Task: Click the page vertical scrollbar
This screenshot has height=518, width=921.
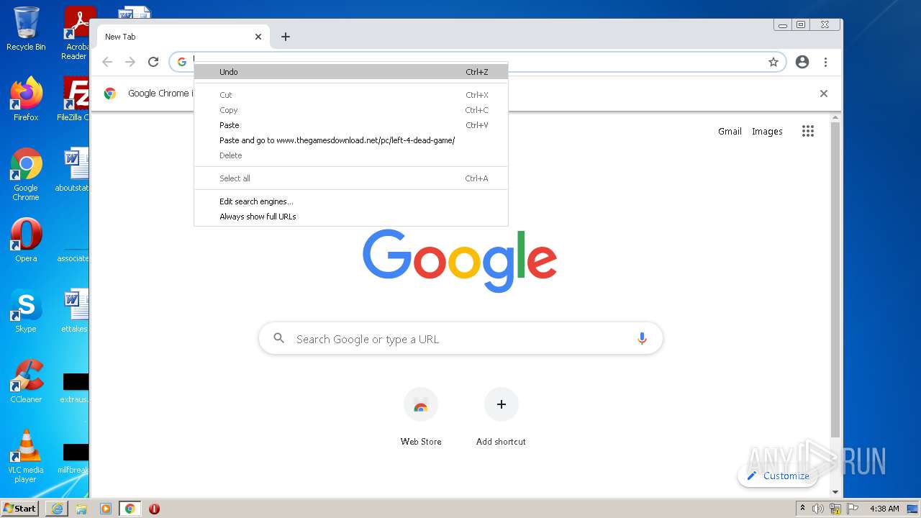Action: [x=835, y=281]
